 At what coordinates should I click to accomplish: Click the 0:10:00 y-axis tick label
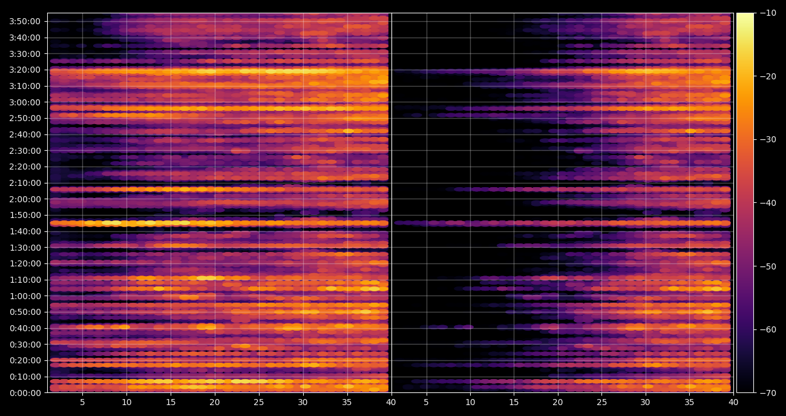click(25, 377)
